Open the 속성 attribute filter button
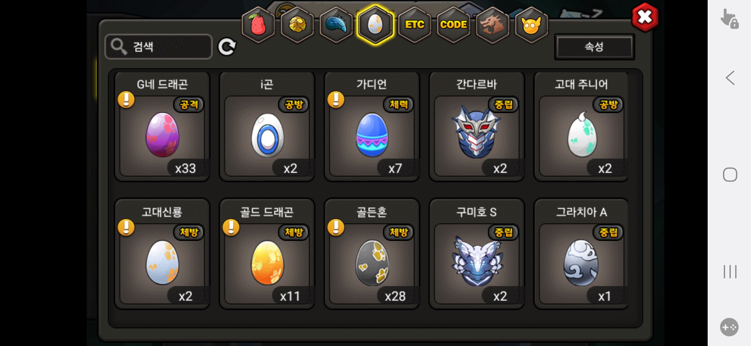This screenshot has width=751, height=346. (594, 47)
